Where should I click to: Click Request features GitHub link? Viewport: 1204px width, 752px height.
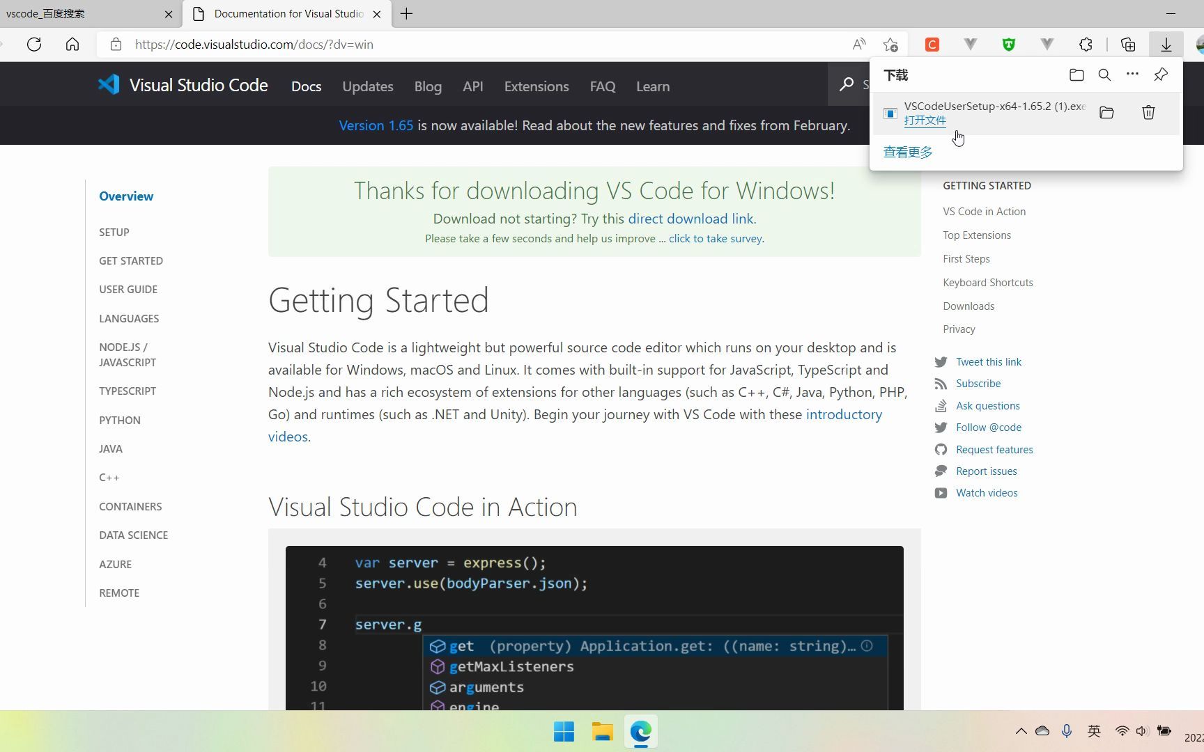pos(994,450)
